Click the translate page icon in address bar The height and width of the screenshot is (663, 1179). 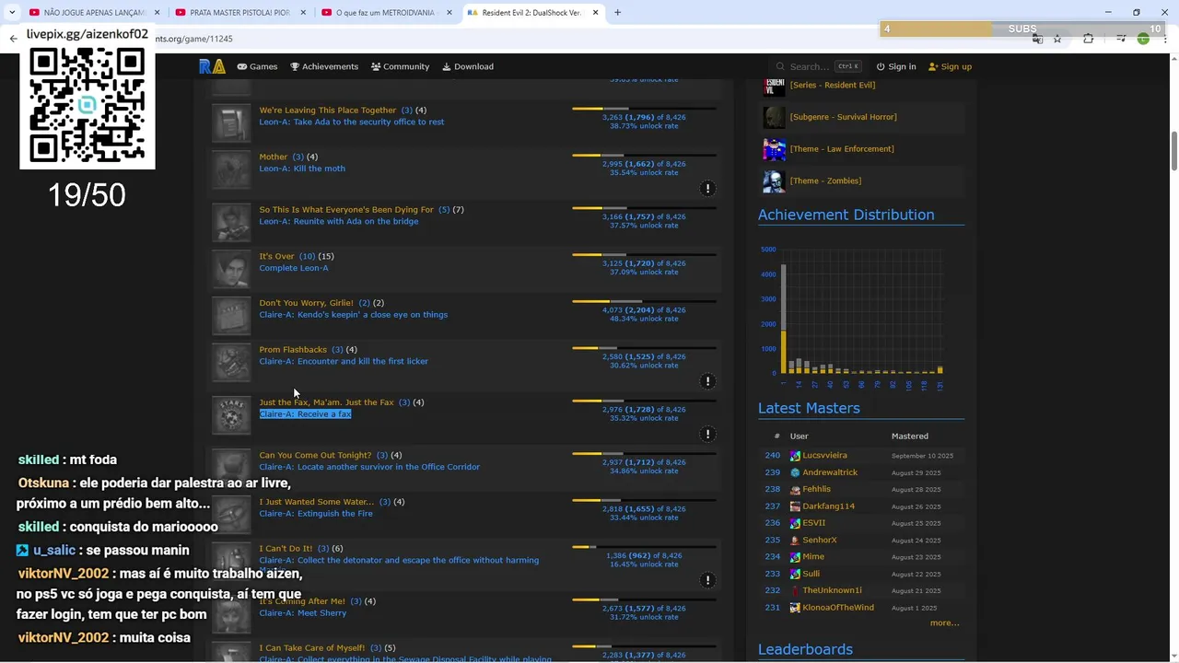coord(1037,39)
